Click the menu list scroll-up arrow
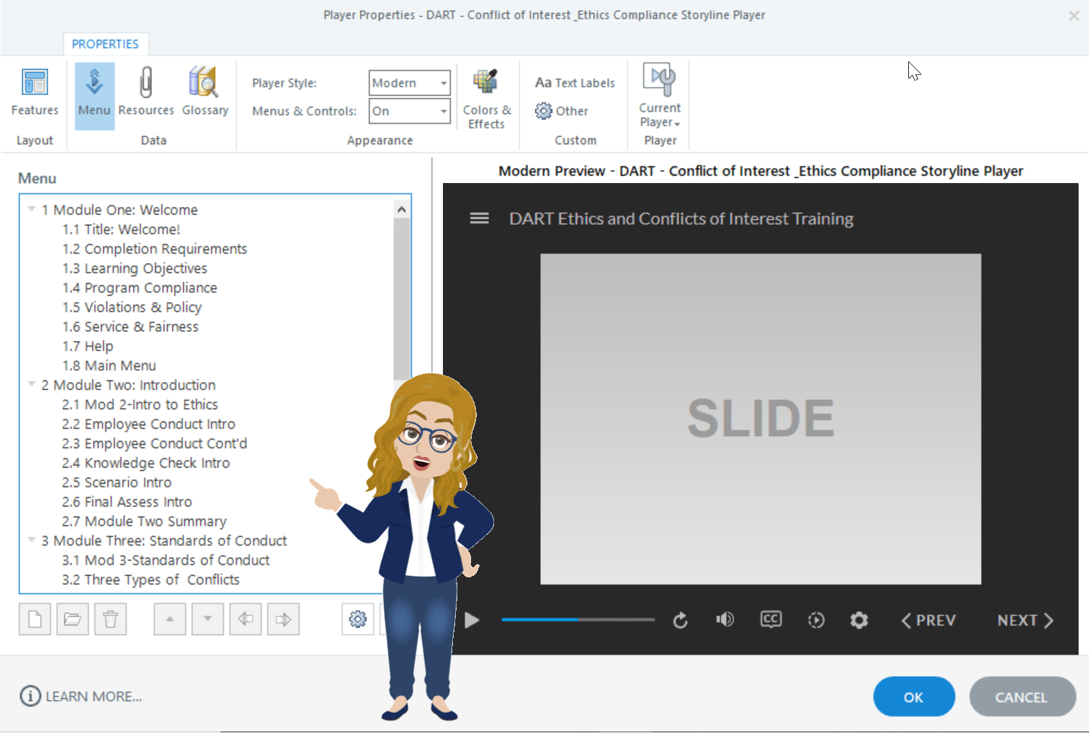 [402, 209]
